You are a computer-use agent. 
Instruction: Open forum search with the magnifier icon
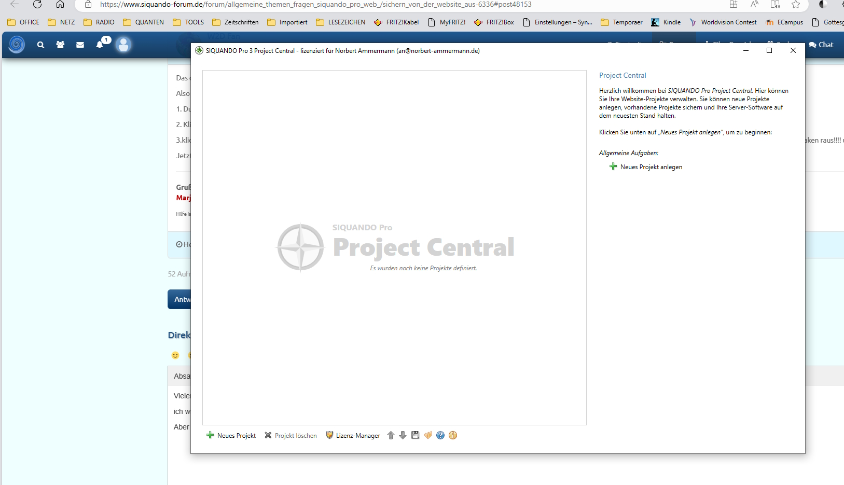click(x=41, y=45)
